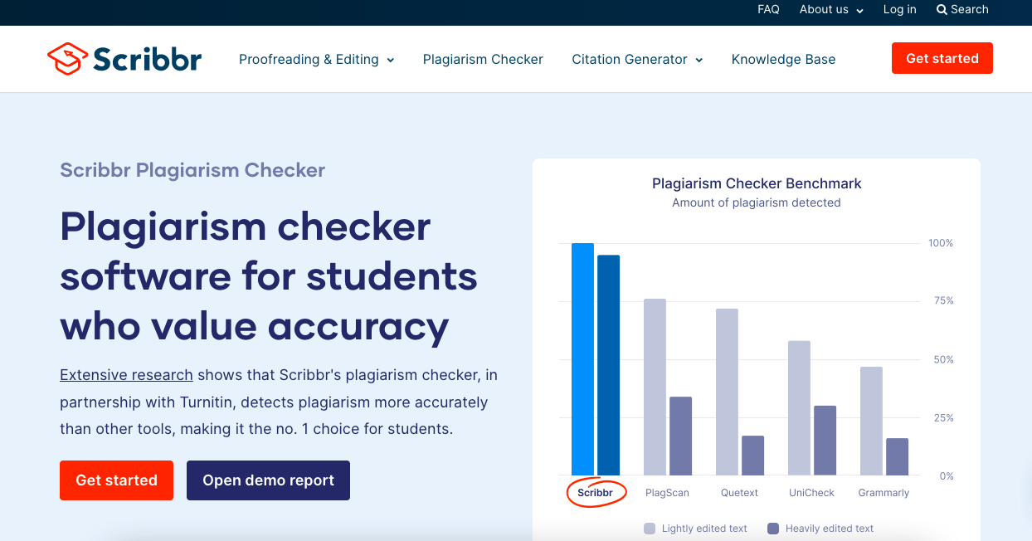Click the Grammarly axis label
The width and height of the screenshot is (1032, 541).
point(884,493)
